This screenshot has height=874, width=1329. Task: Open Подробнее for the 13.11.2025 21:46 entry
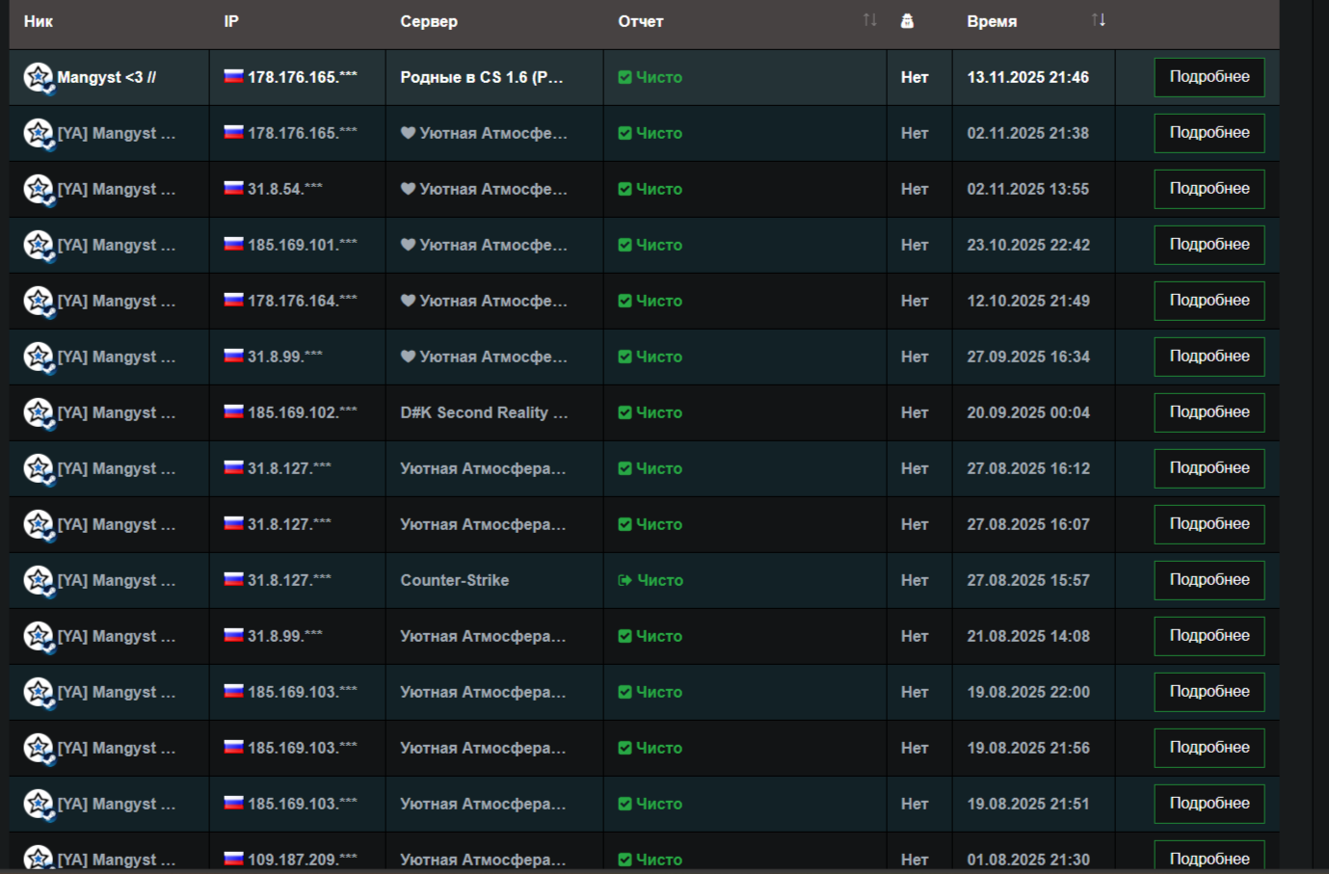click(1209, 77)
